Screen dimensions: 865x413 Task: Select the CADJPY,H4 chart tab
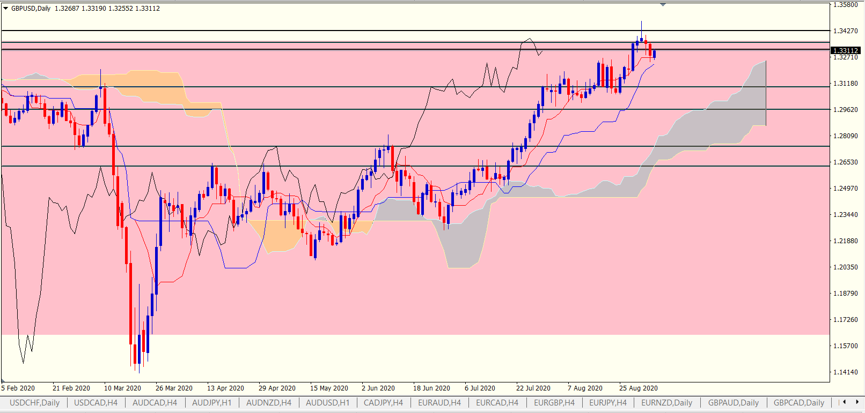[383, 403]
